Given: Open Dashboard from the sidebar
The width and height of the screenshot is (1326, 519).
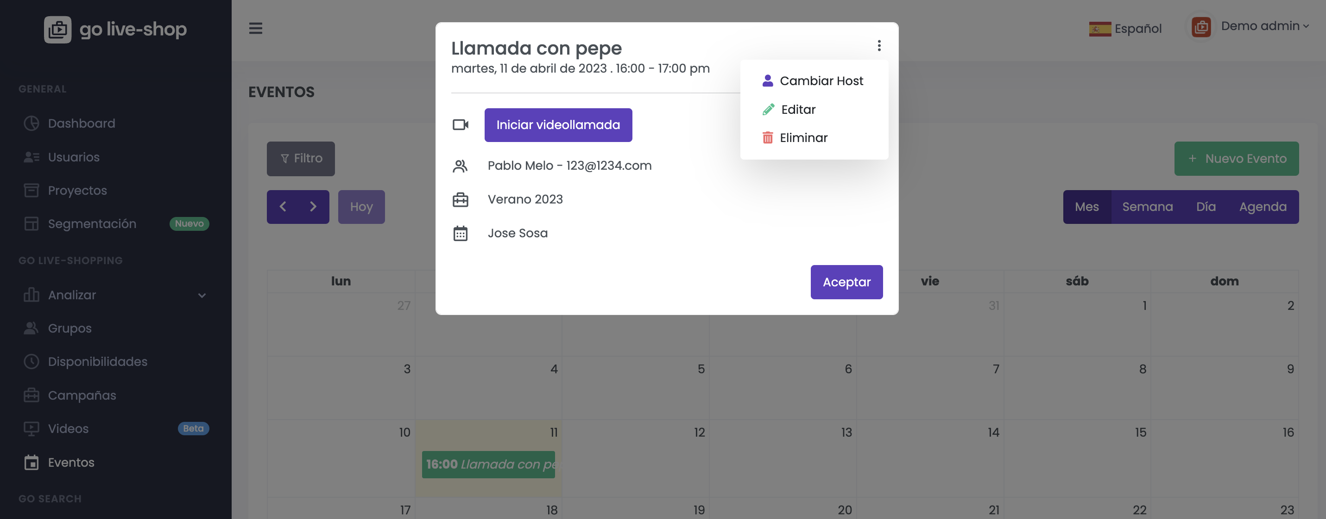Looking at the screenshot, I should 82,124.
